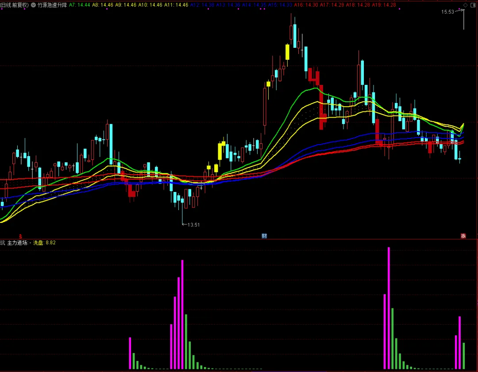Select the A18: 14.28 red value

pos(358,5)
